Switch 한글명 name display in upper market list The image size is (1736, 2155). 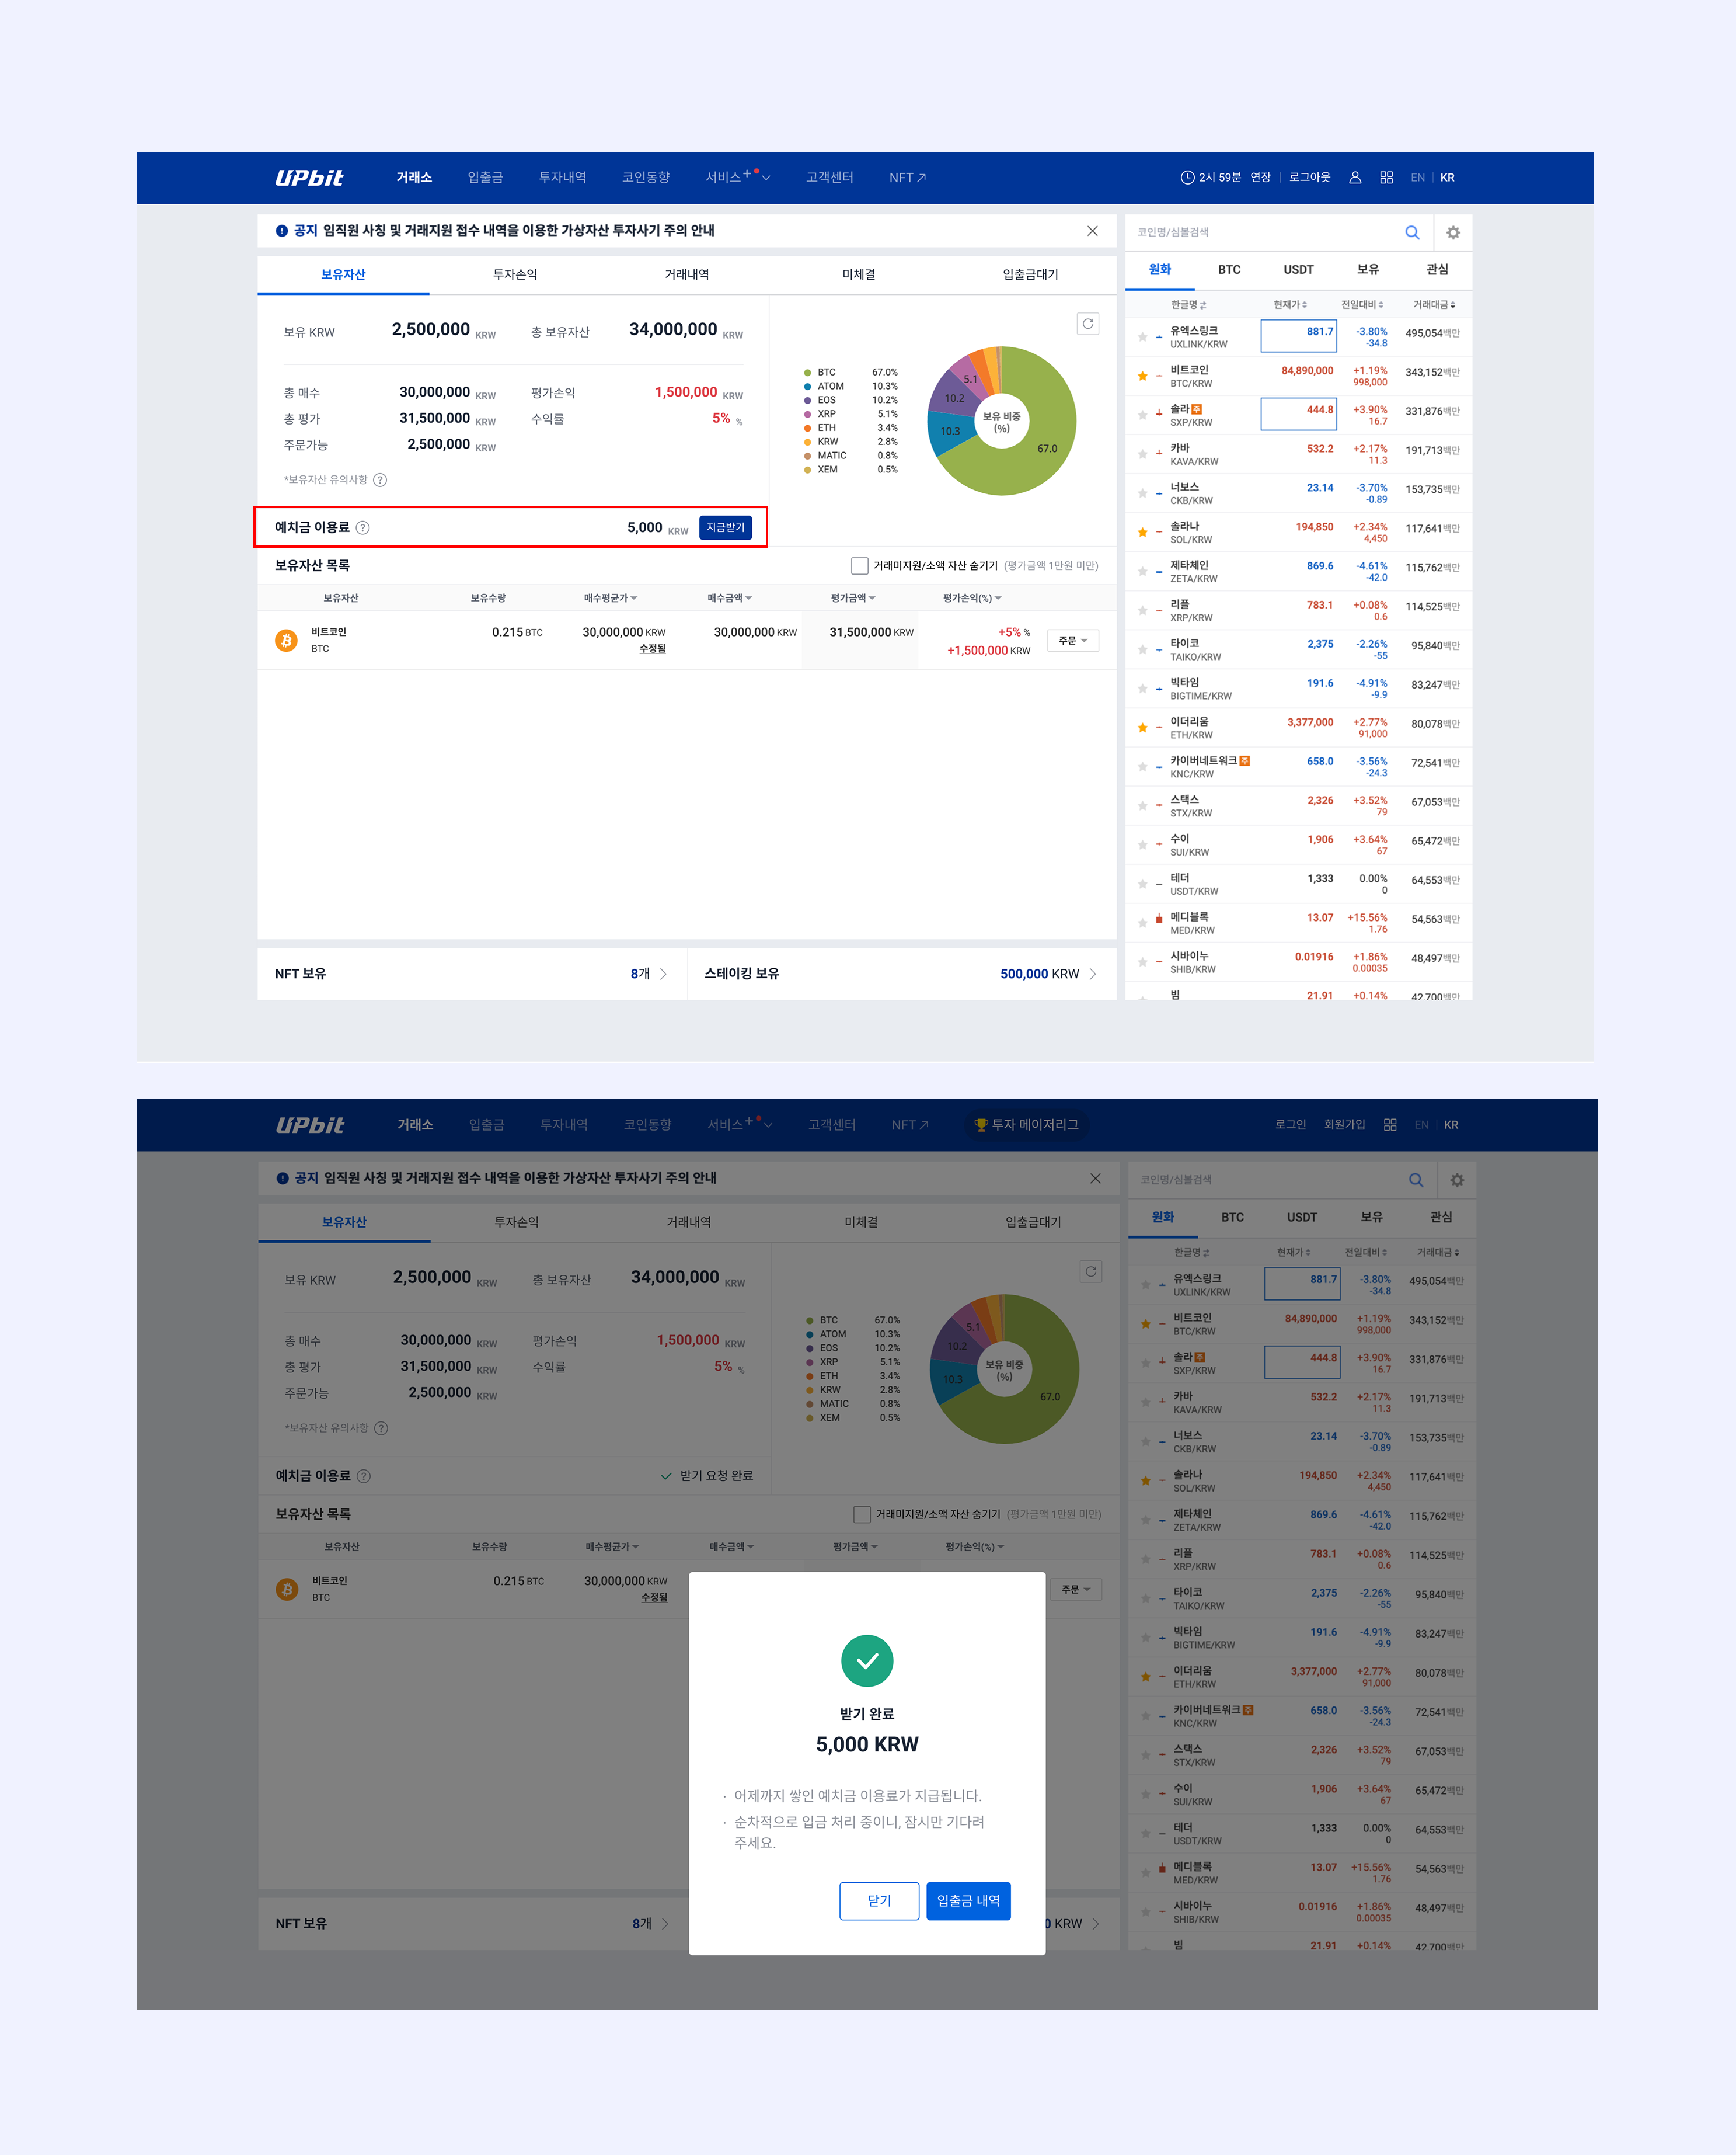coord(1188,304)
